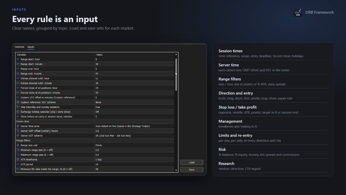The width and height of the screenshot is (346, 195).
Task: Open the Server DST scheme 'US' dropdown
Action: (x=134, y=136)
